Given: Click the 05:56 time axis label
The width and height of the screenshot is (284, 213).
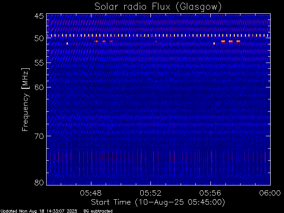Looking at the screenshot, I should click(210, 193).
